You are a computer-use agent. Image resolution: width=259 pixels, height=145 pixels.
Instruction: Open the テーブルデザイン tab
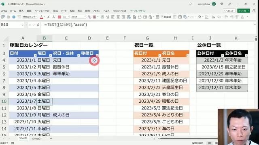point(138,11)
